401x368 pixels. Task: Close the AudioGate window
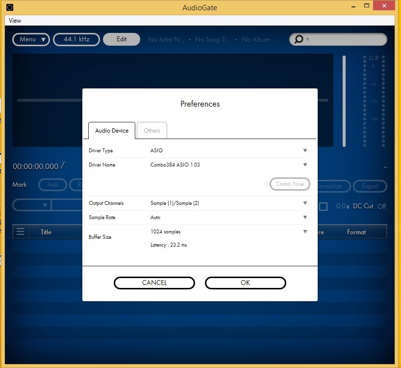click(x=384, y=5)
